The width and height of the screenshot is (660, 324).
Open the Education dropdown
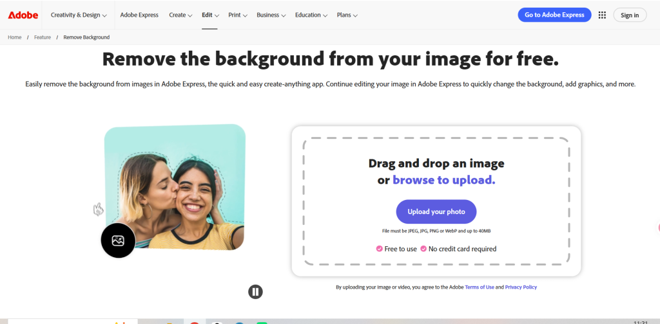(311, 15)
